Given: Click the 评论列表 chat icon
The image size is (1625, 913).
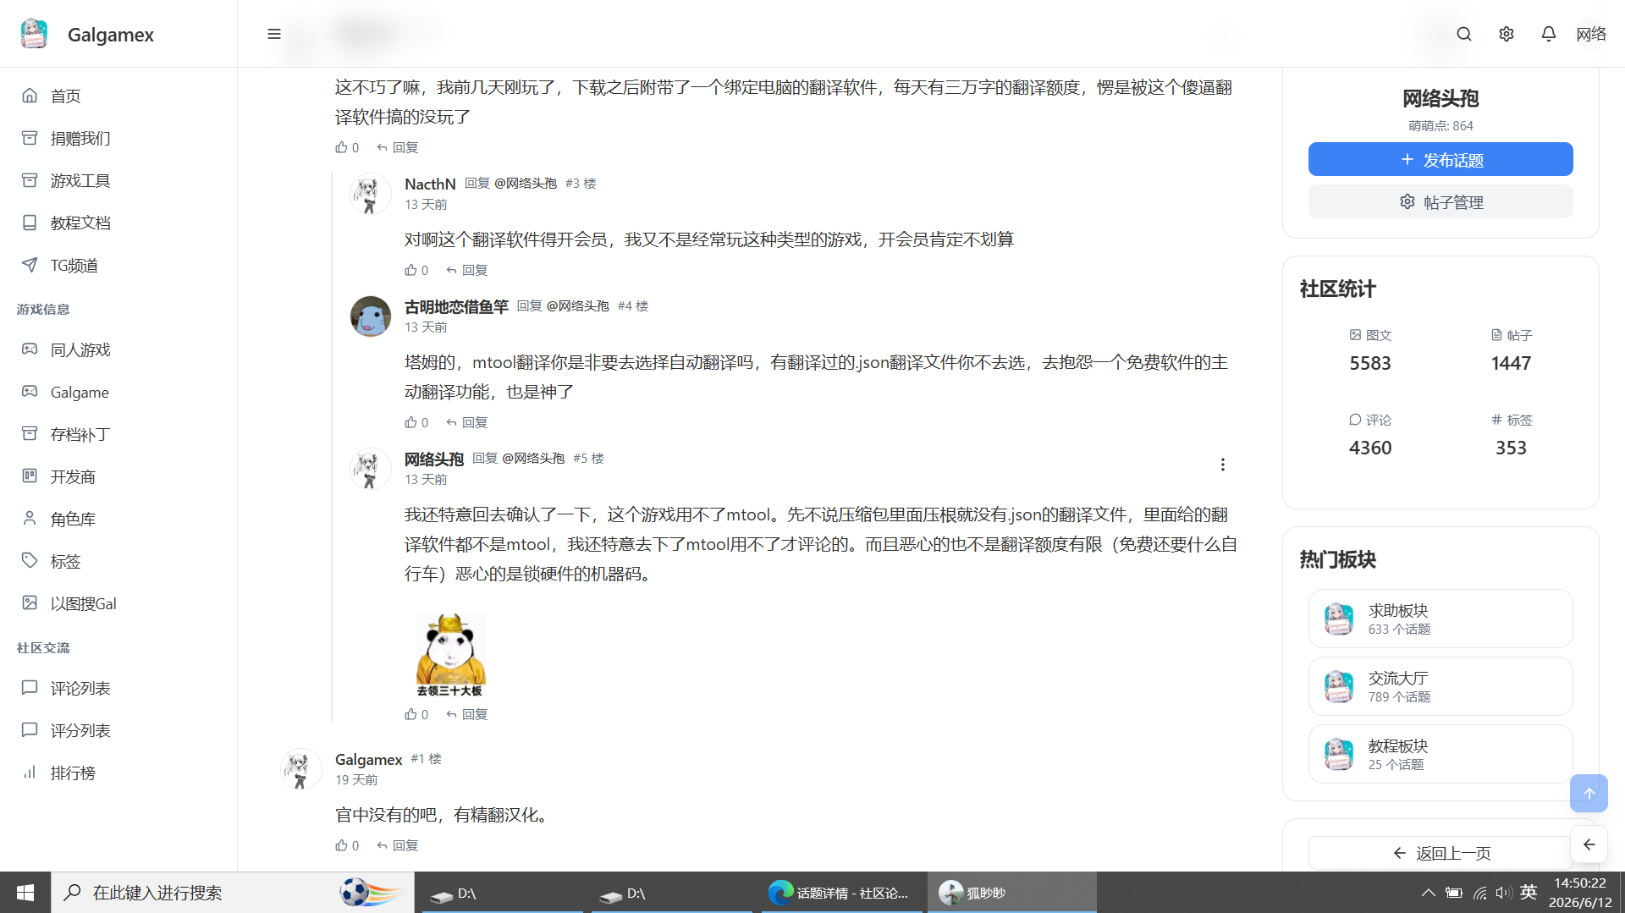Looking at the screenshot, I should coord(30,687).
